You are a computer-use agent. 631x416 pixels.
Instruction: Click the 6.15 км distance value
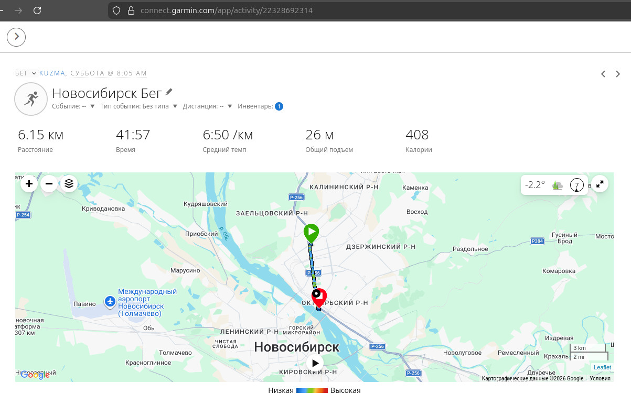tap(40, 135)
